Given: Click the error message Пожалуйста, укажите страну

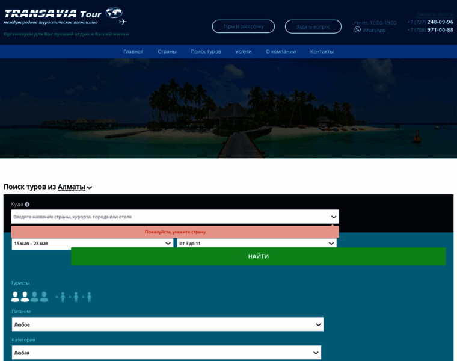Looking at the screenshot, I should [175, 232].
